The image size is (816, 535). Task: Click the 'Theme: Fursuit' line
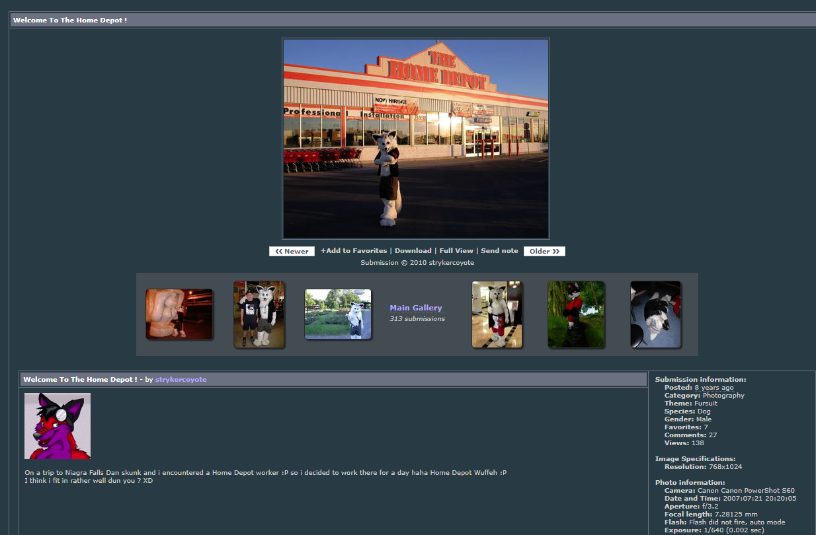point(691,404)
